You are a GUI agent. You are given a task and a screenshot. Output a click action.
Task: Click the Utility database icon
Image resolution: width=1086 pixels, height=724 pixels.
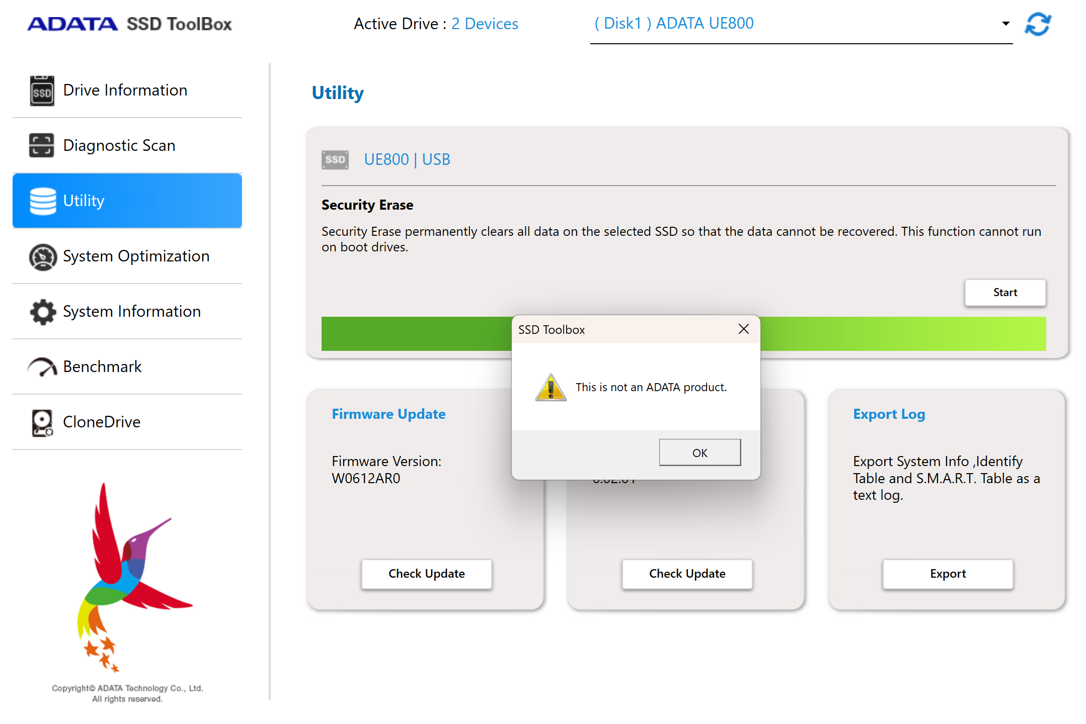43,201
